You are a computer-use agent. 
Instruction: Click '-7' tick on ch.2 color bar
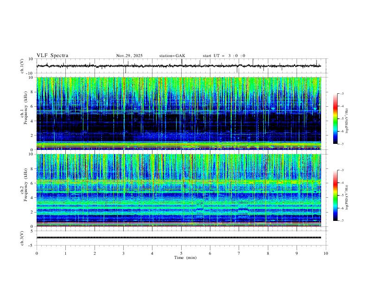(x=342, y=220)
